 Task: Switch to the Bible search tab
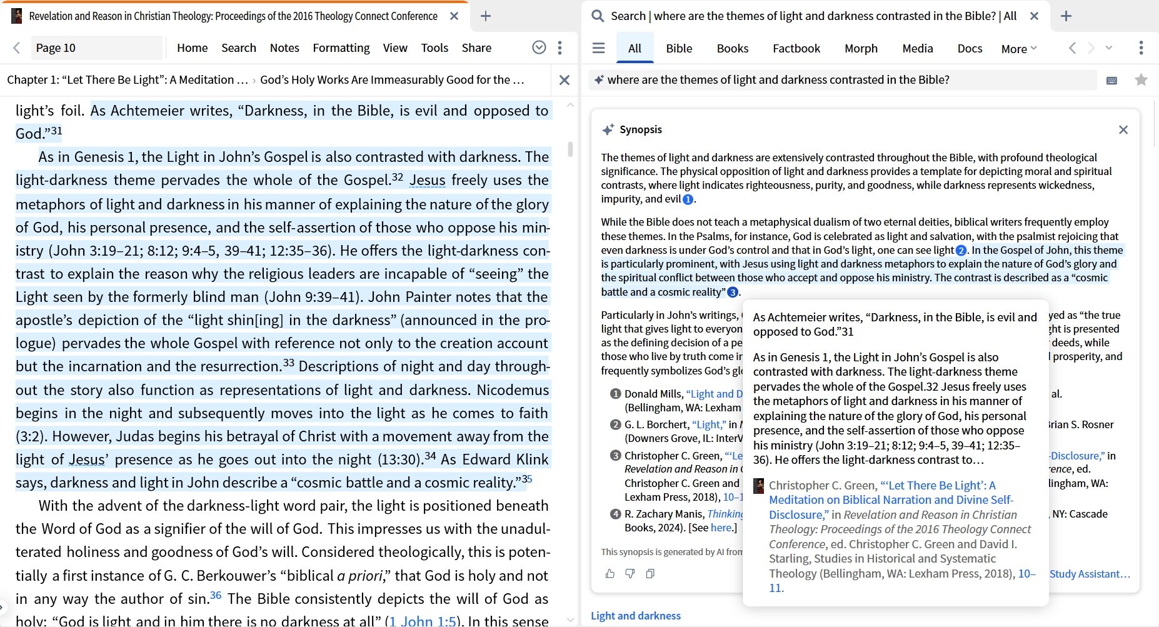click(x=679, y=48)
